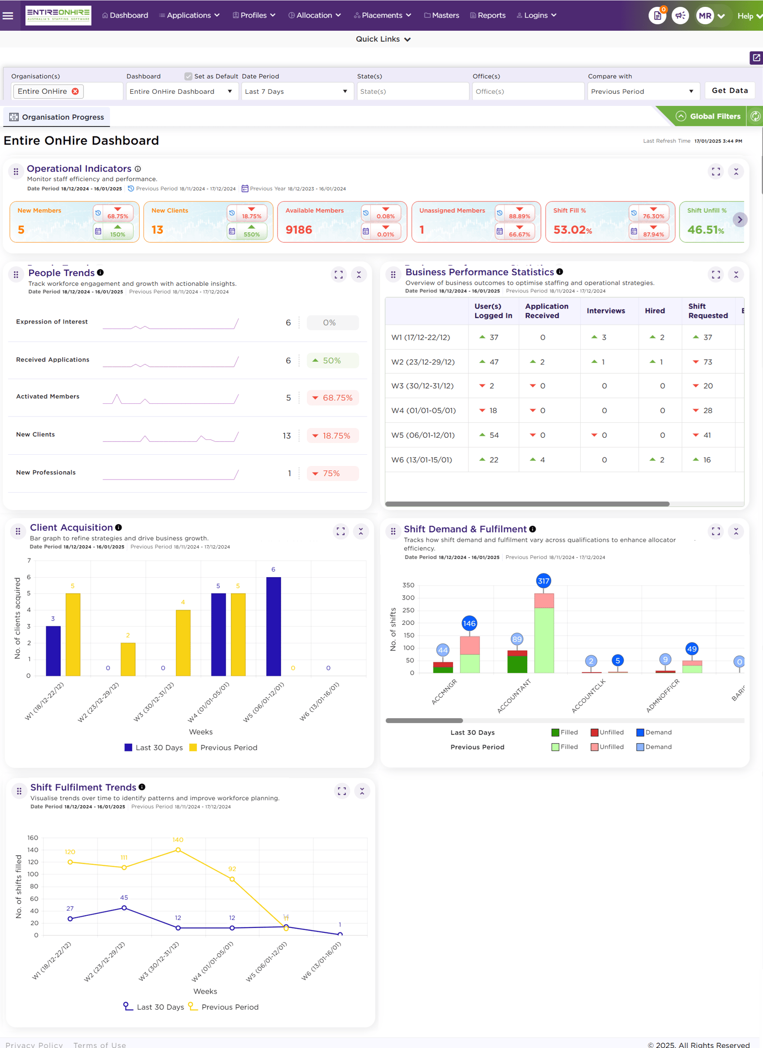Open the notifications document icon
This screenshot has height=1048, width=763.
point(657,16)
